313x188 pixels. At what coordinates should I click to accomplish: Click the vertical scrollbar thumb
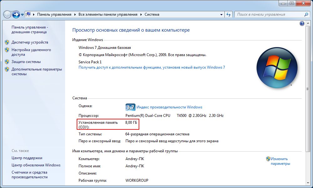tap(308, 89)
